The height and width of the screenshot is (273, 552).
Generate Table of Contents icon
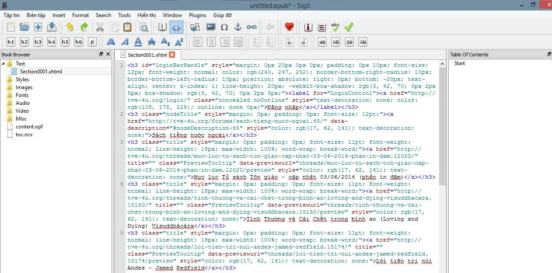[x=322, y=27]
